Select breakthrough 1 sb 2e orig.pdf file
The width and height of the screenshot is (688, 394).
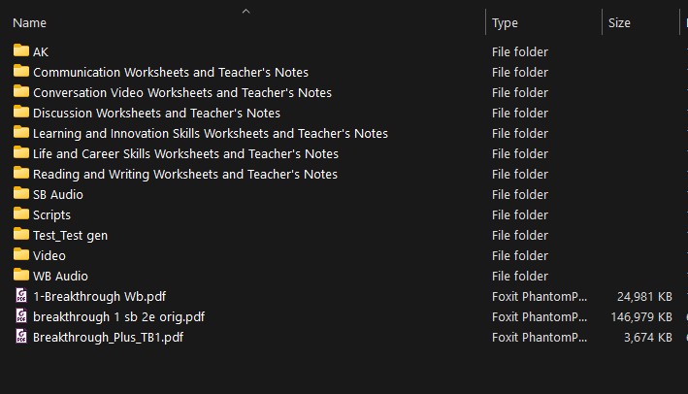pos(118,316)
